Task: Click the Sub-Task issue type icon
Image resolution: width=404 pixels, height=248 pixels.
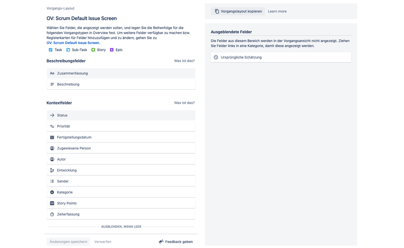Action: click(x=68, y=50)
